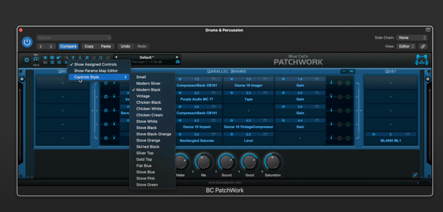This screenshot has width=443, height=212.
Task: Click the round icon below preset next arrow
Action: (177, 62)
